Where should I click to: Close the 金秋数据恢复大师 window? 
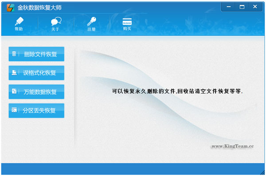point(255,7)
